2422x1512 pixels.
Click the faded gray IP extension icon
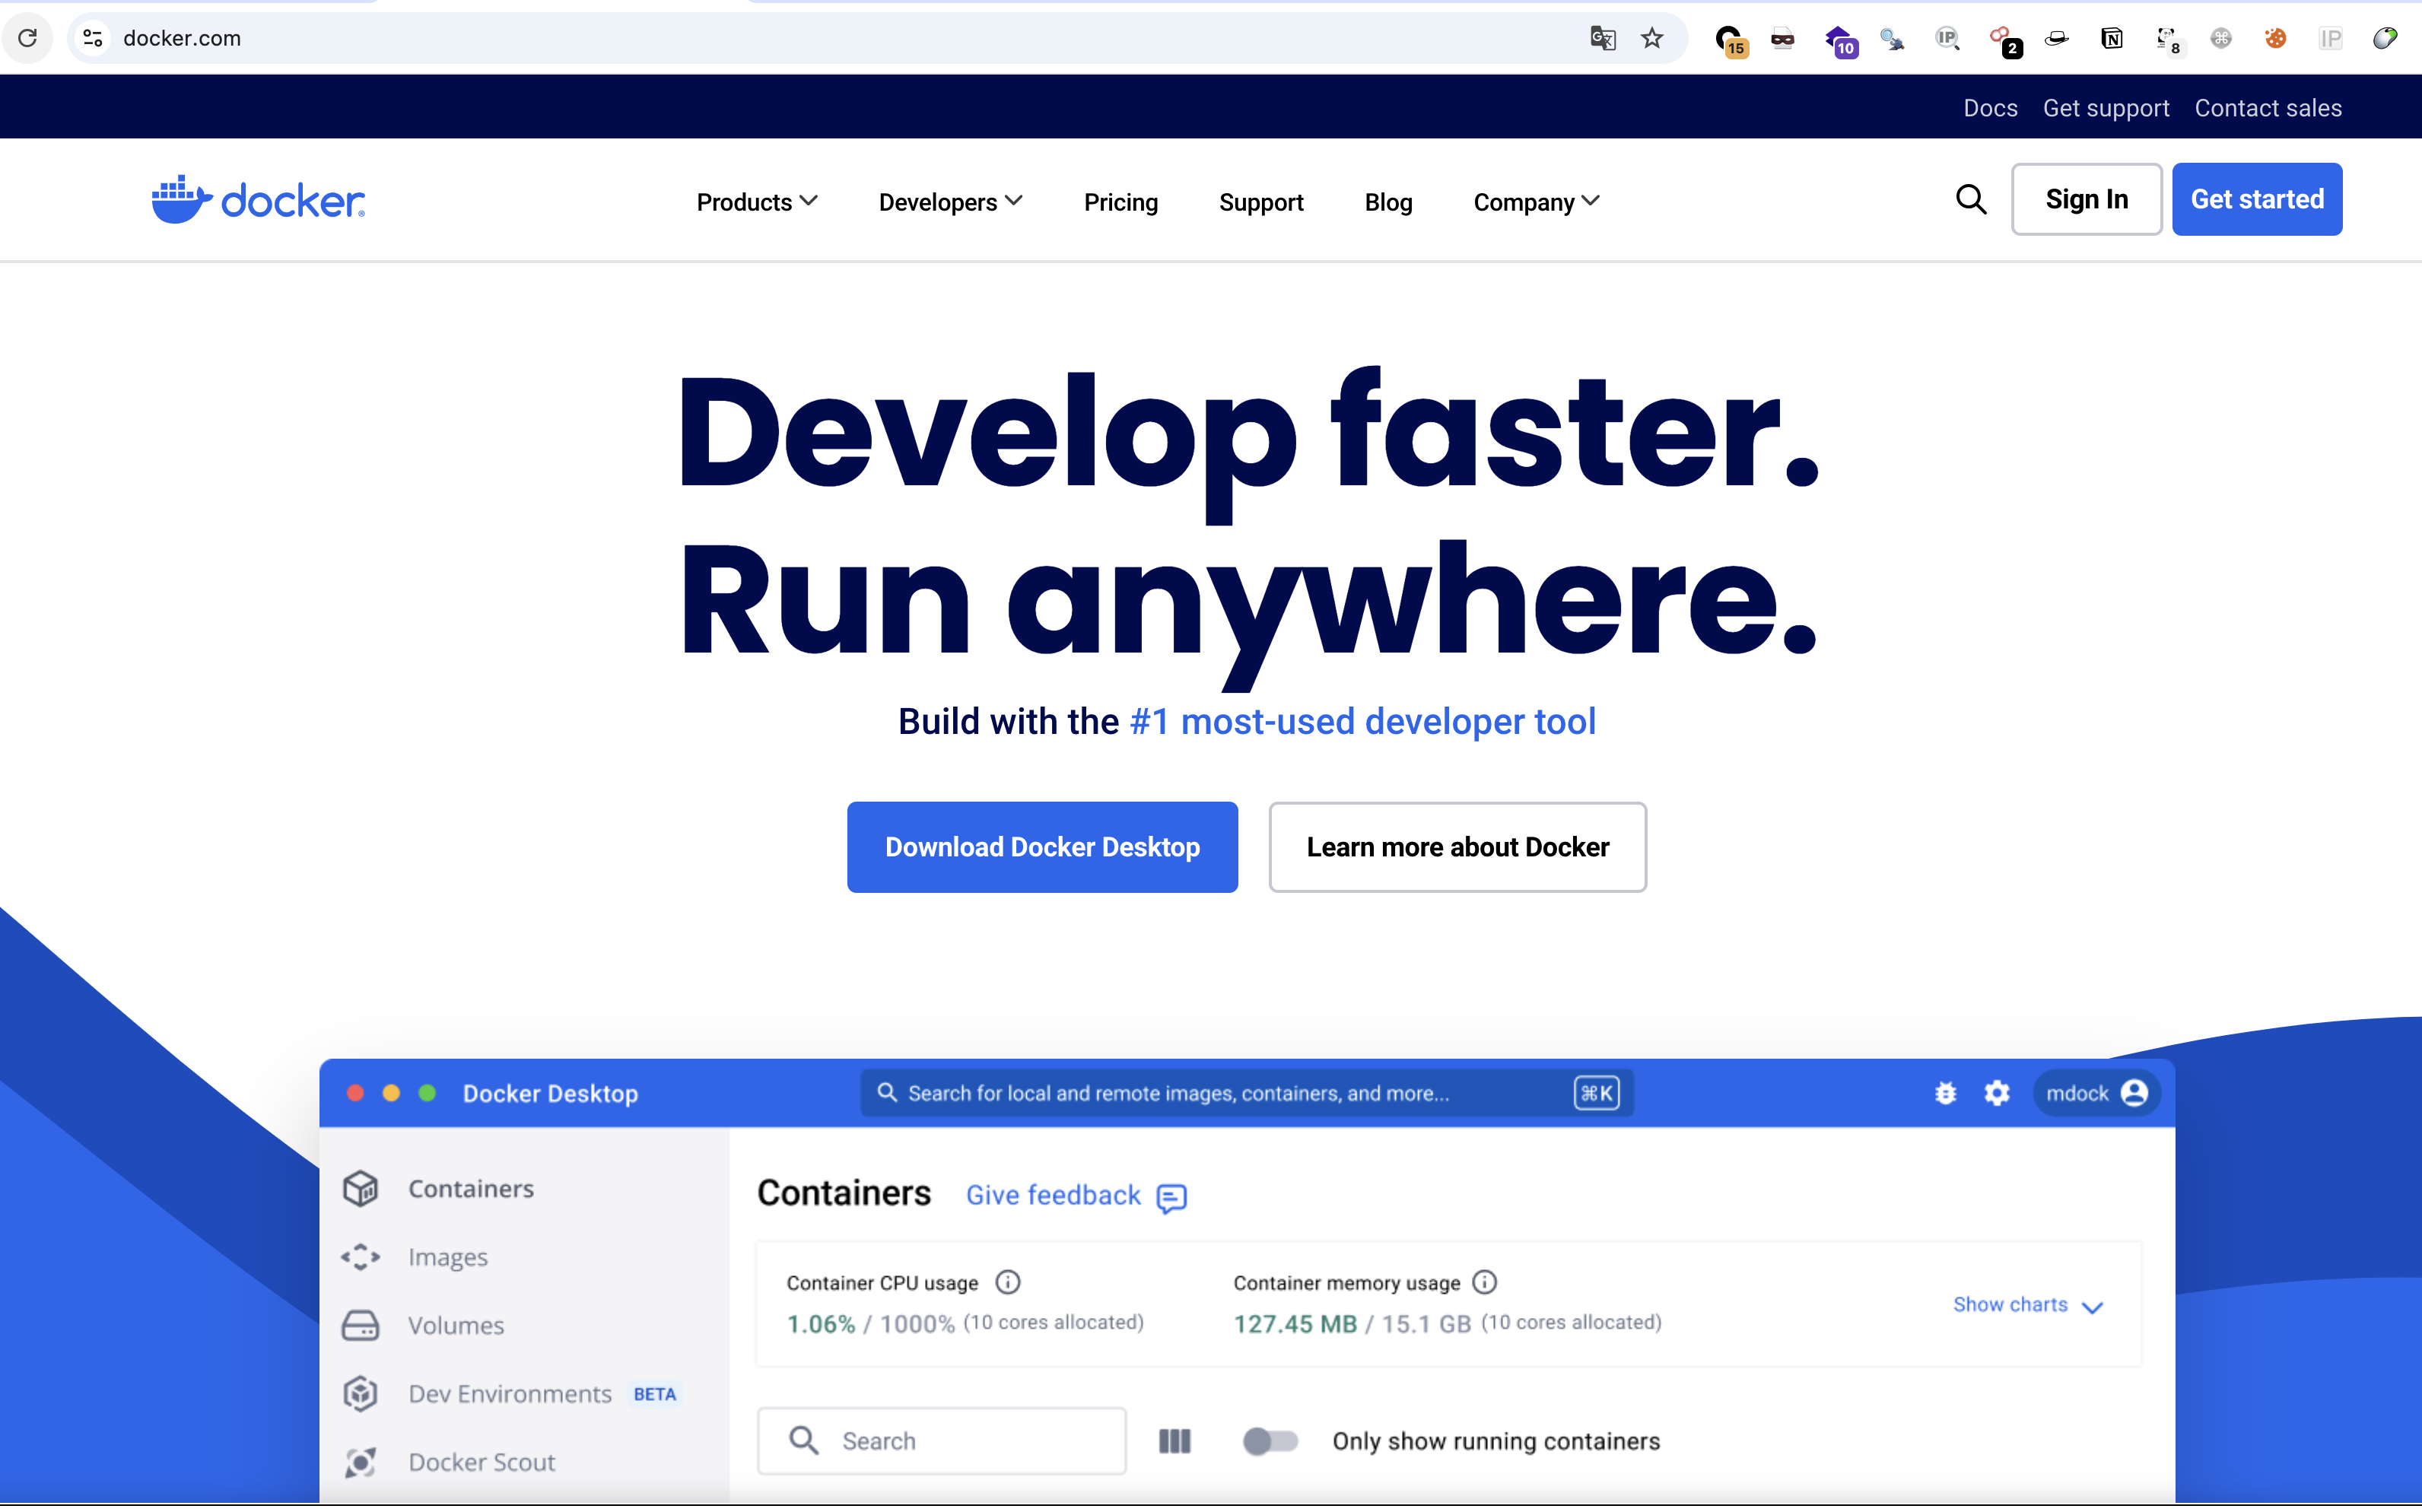[2330, 38]
